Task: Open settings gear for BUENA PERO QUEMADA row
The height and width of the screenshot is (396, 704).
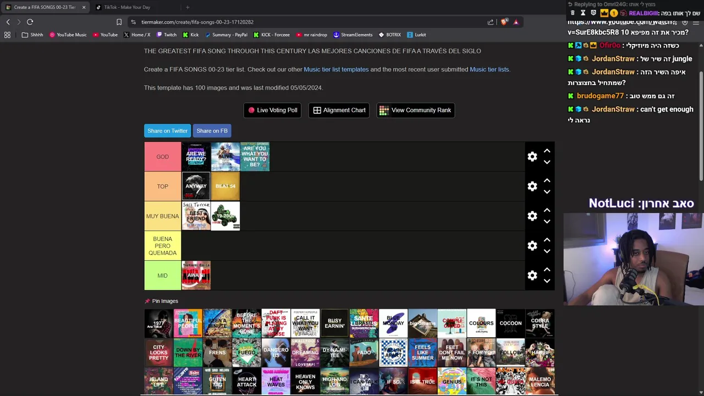Action: point(532,246)
